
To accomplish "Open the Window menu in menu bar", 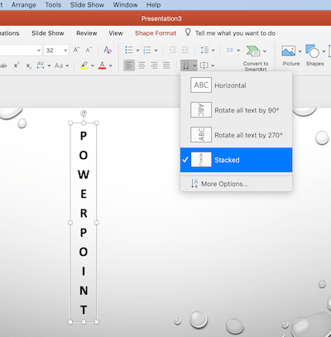I will point(125,5).
